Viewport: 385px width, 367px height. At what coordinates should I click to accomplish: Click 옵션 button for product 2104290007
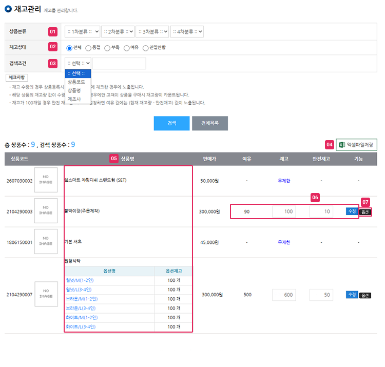[365, 295]
